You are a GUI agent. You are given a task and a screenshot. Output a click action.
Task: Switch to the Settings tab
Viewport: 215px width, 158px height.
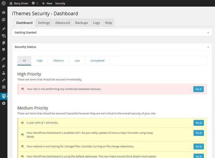[x=44, y=23]
